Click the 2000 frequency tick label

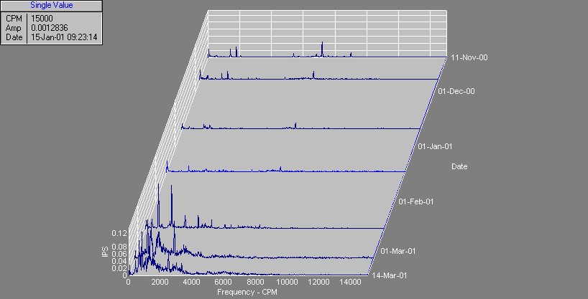[x=160, y=283]
